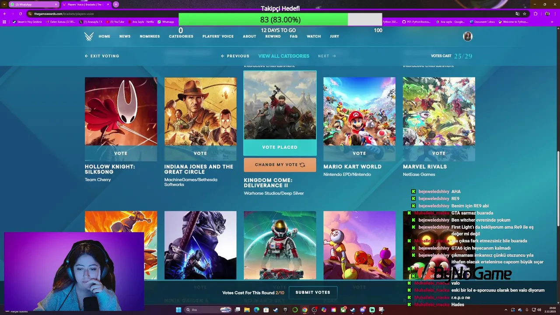The width and height of the screenshot is (560, 315).
Task: Click View All Categories link
Action: click(x=283, y=56)
